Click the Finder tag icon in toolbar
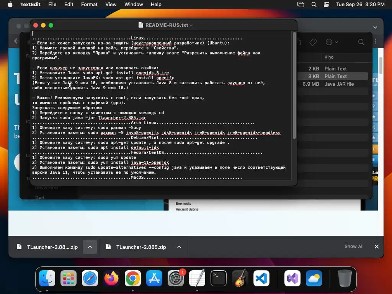 pos(313,42)
